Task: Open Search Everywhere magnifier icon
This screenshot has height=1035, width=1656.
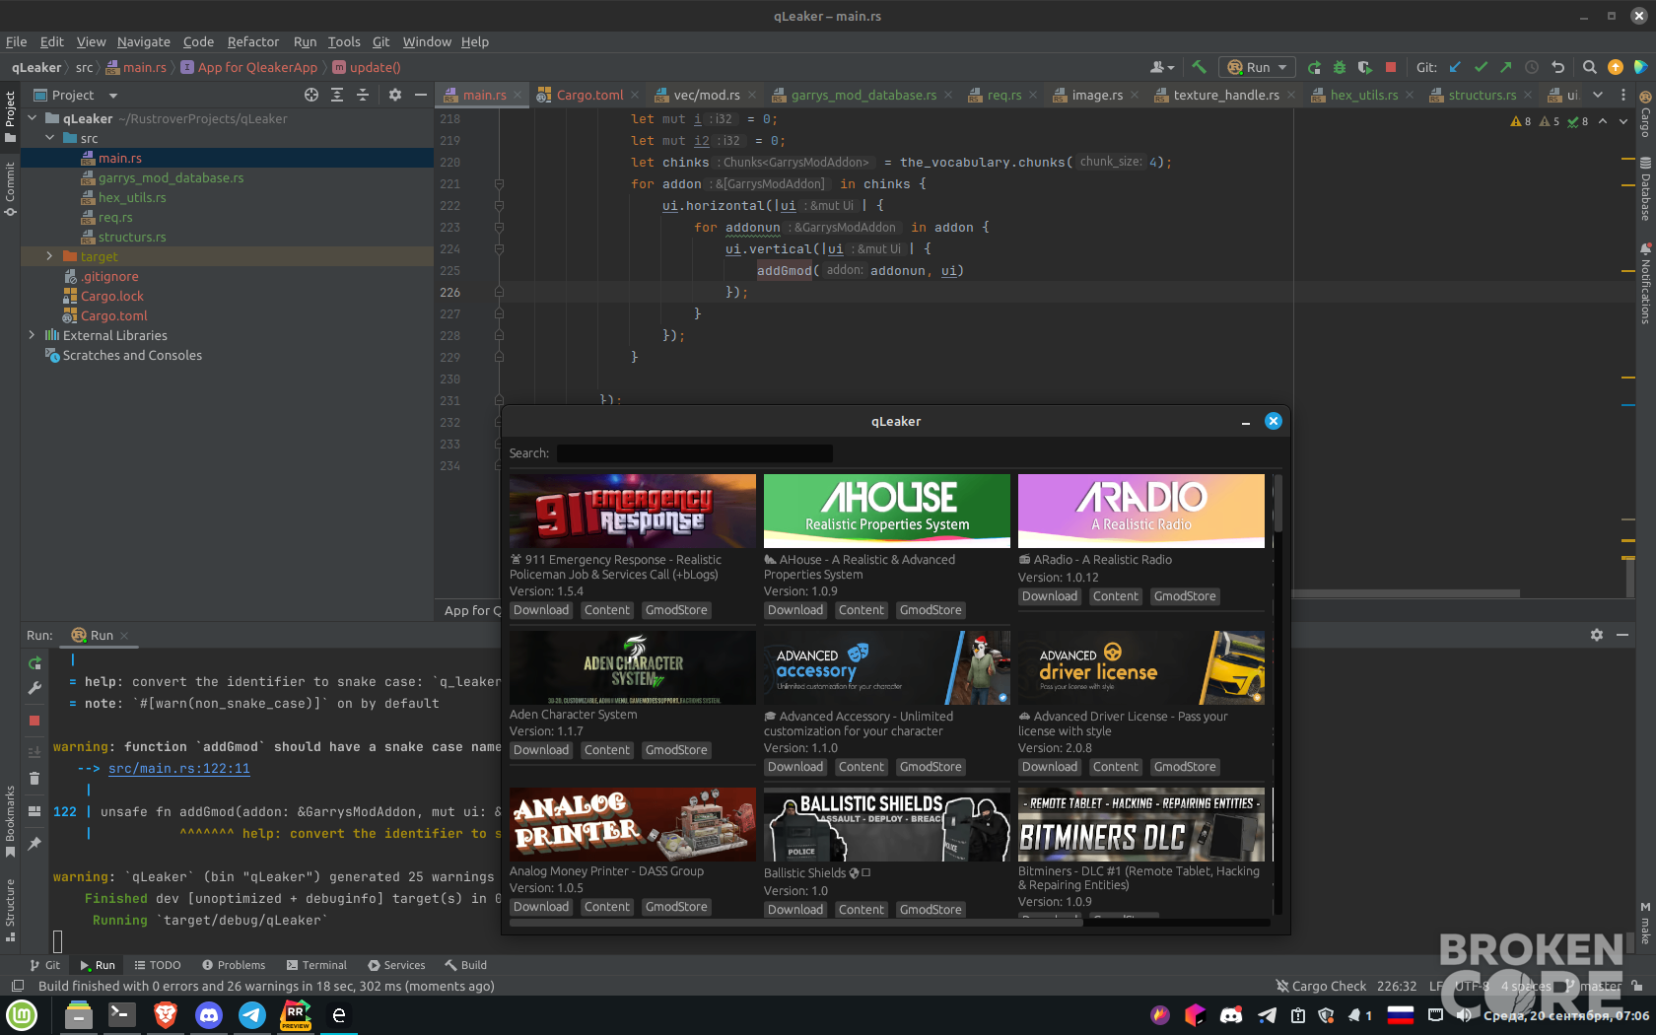Action: click(1589, 67)
